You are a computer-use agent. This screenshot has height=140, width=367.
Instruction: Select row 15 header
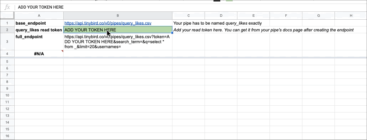coord(7,130)
